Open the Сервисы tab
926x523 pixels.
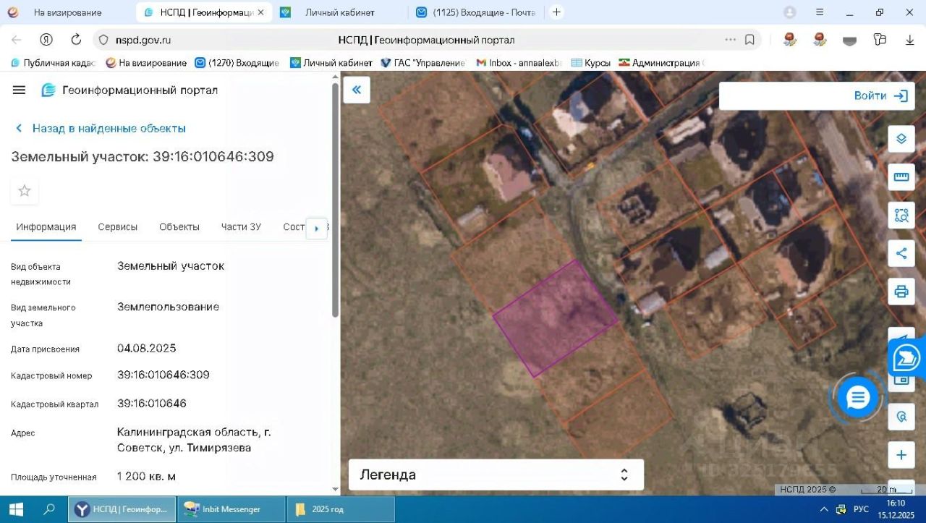pyautogui.click(x=118, y=226)
